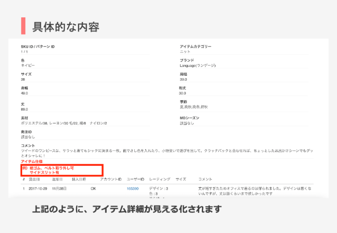Click the 具体的な内容 slide heading
The width and height of the screenshot is (337, 233).
66,26
